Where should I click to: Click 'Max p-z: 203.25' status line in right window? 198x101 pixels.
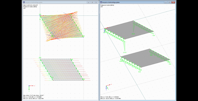[111, 98]
